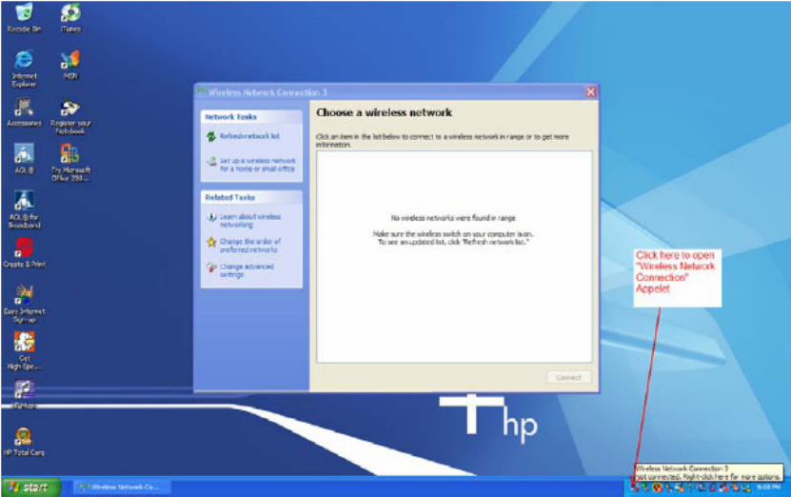This screenshot has height=497, width=791.
Task: Click the AOL for Broadband shortcut
Action: 24,209
